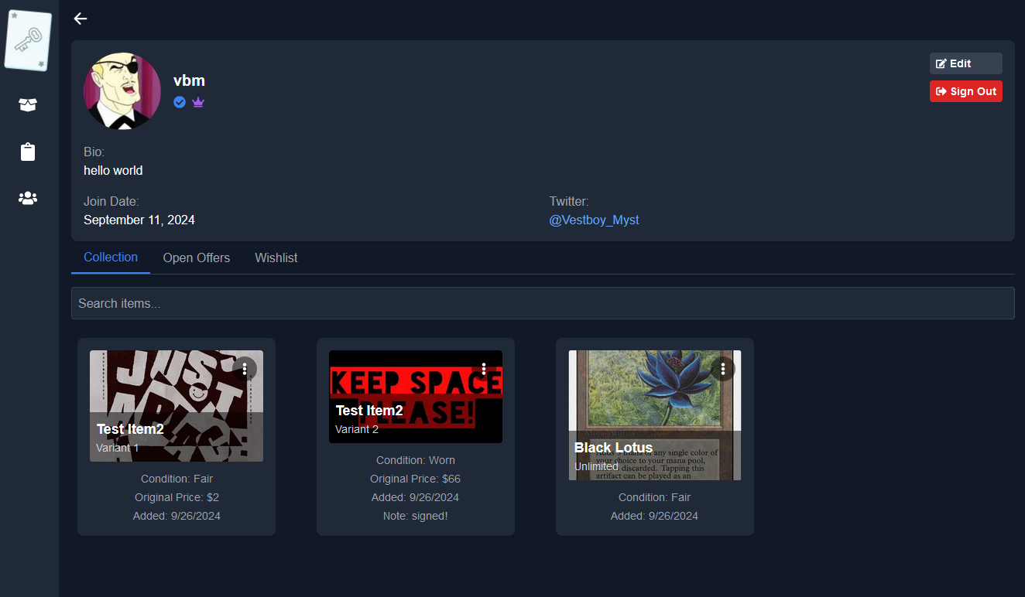Click the vbm username heading

[x=189, y=80]
